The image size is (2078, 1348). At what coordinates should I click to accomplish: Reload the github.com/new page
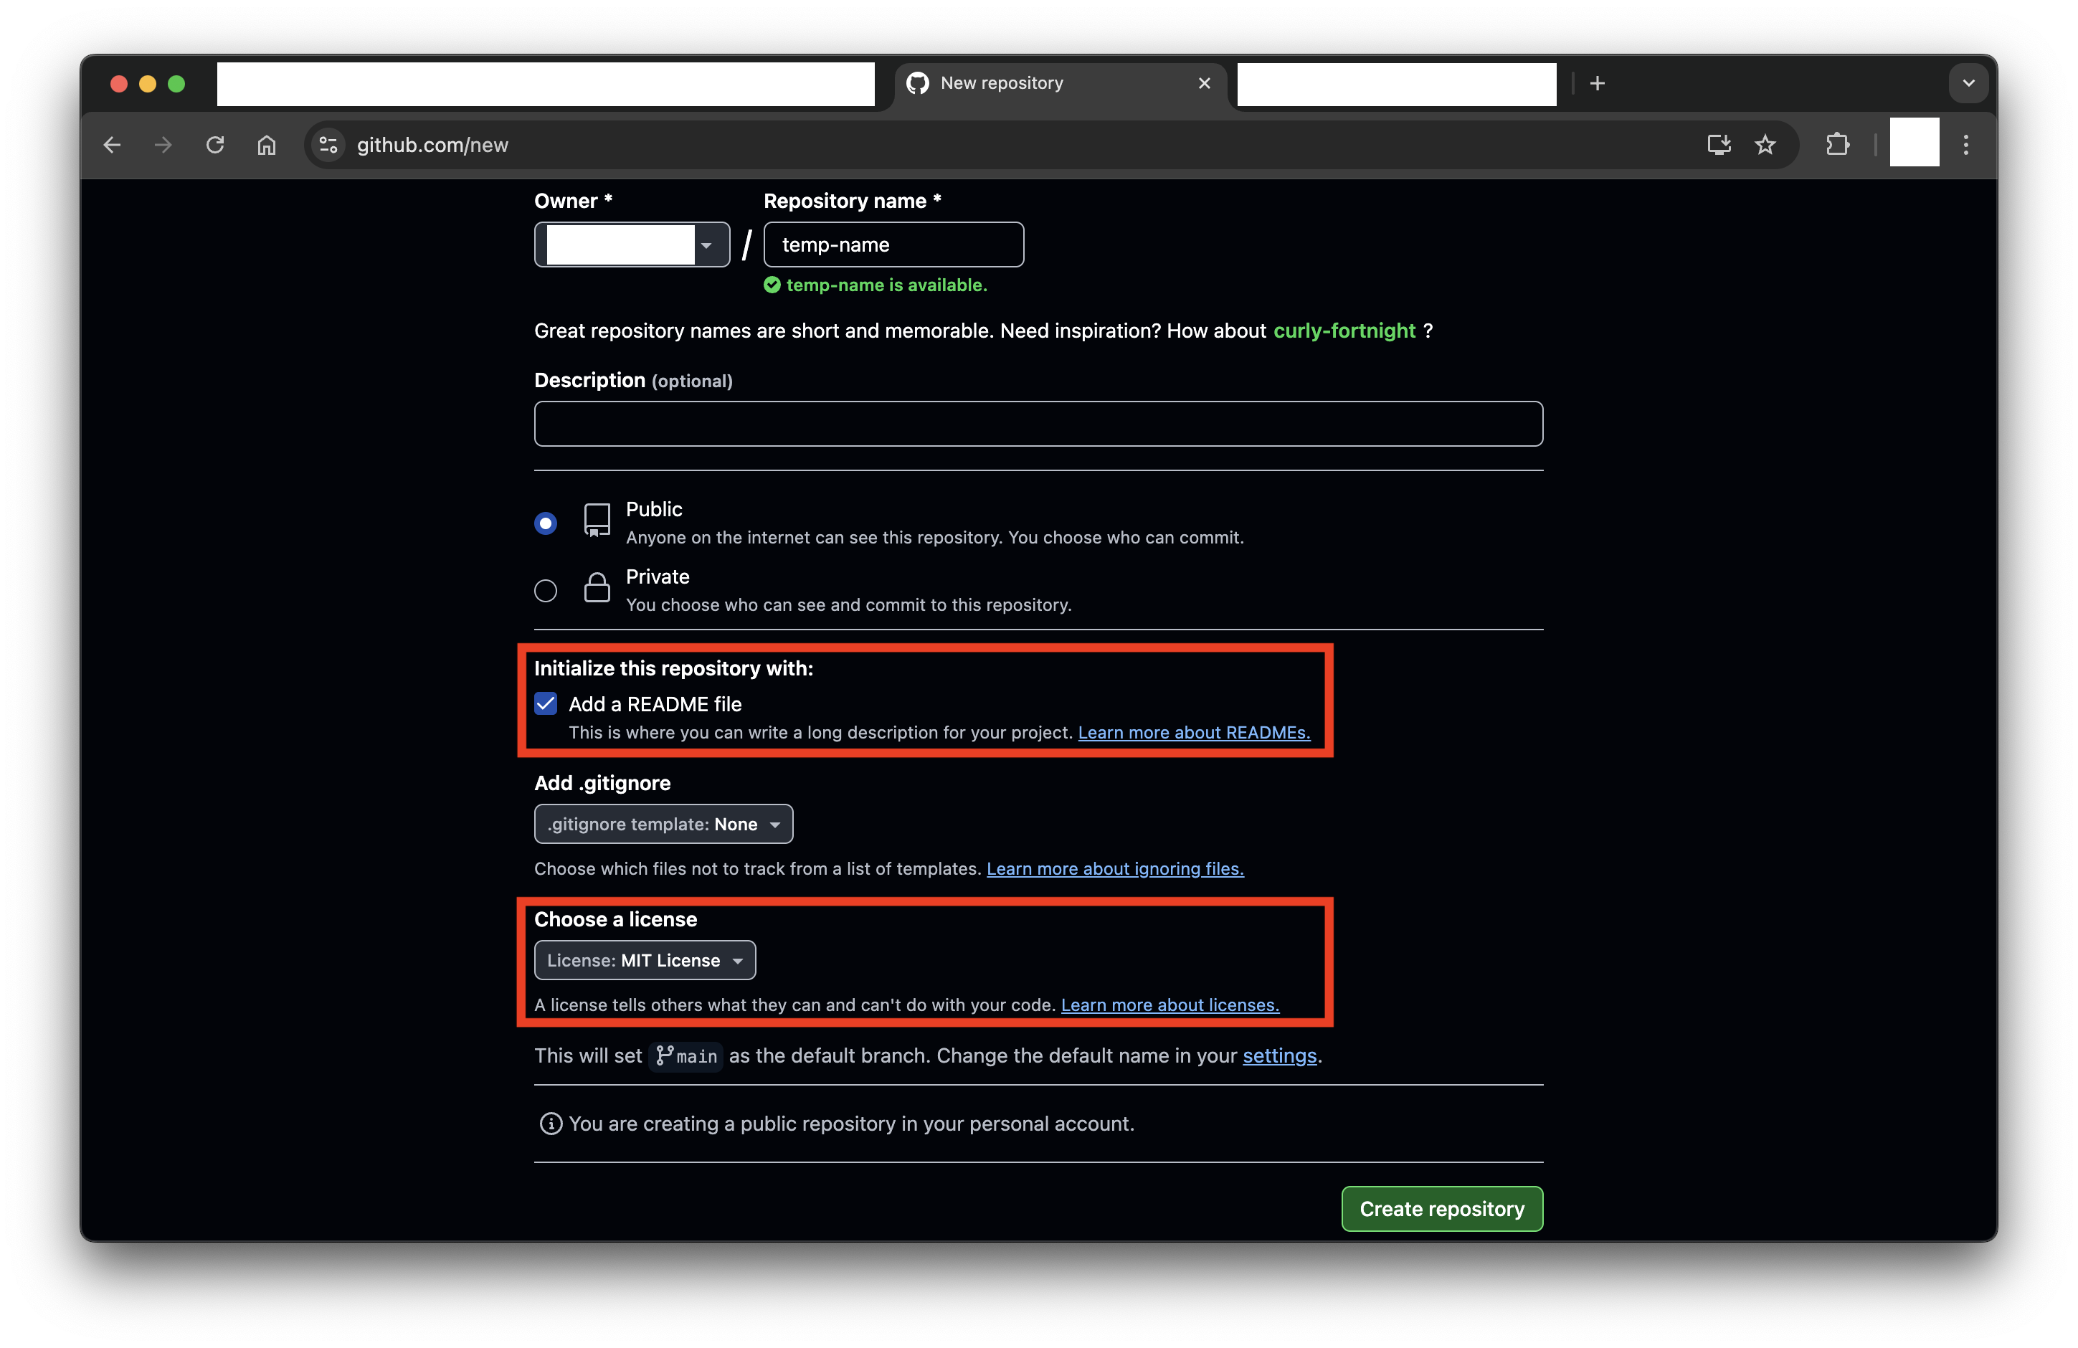215,145
